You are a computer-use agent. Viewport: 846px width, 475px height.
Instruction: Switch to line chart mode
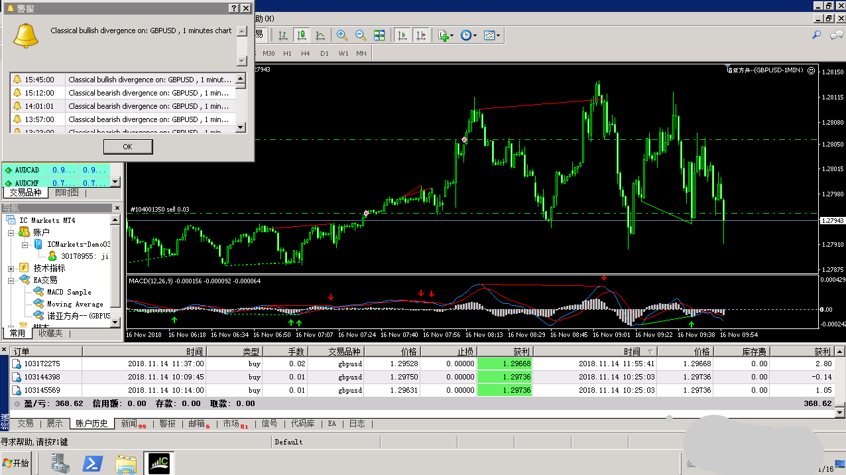pyautogui.click(x=320, y=35)
